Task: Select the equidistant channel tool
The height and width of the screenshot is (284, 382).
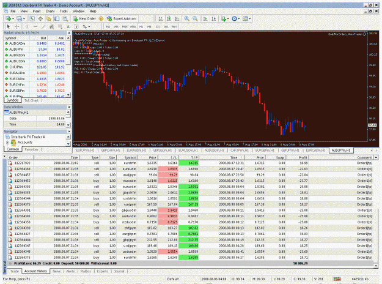Action: tap(52, 26)
